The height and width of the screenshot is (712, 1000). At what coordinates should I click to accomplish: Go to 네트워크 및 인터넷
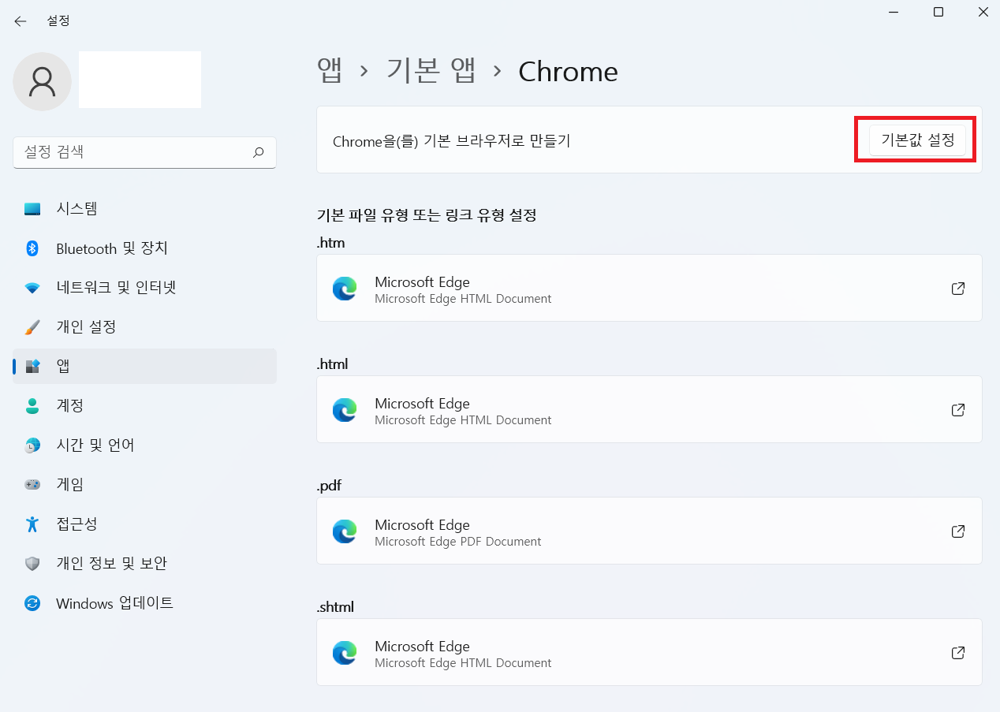[x=144, y=288]
